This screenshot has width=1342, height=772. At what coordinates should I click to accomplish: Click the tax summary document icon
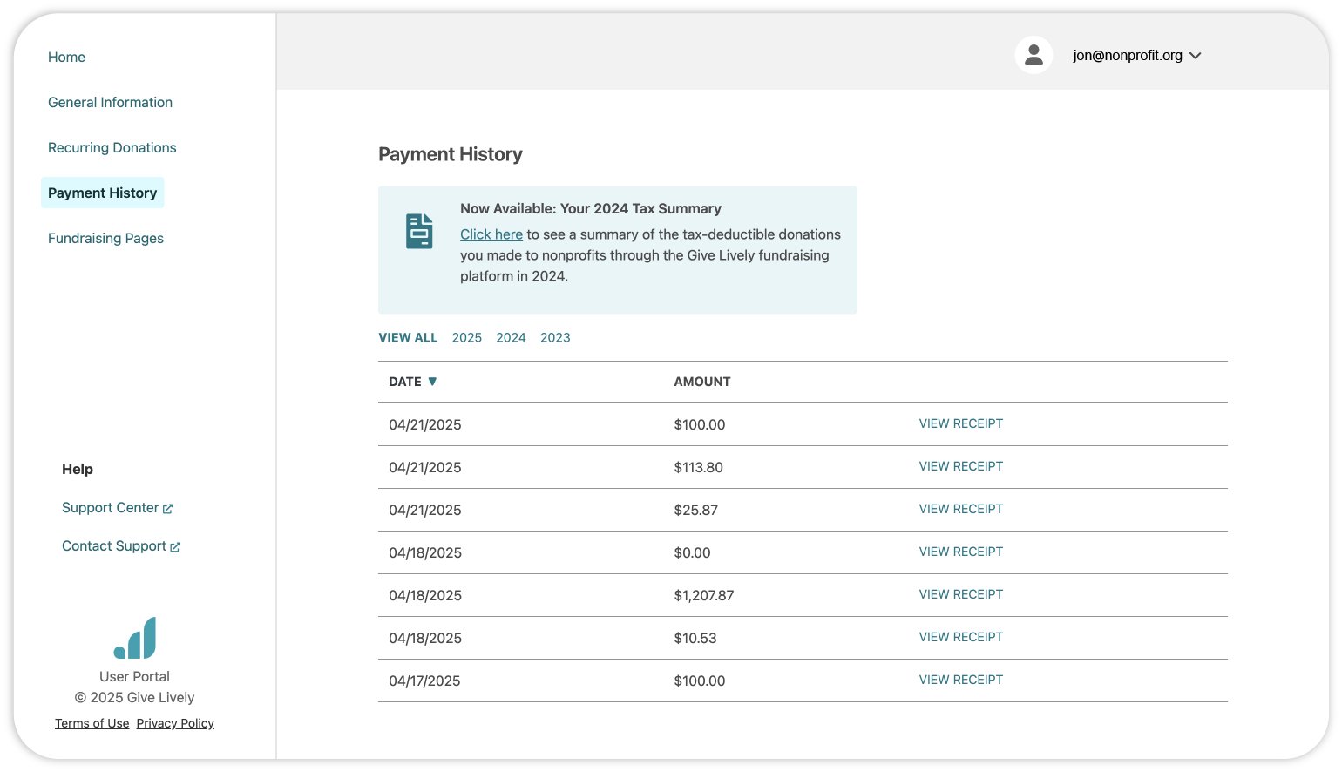(x=419, y=231)
